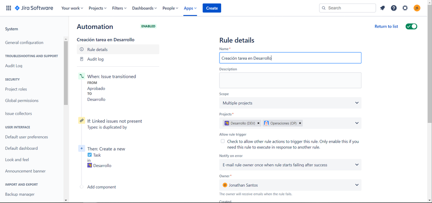Click the Create a new action plus icon
The height and width of the screenshot is (203, 432).
point(81,148)
